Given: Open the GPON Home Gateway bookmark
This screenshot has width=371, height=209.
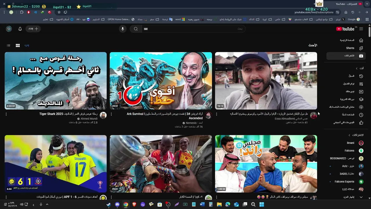Looking at the screenshot, I should (121, 19).
